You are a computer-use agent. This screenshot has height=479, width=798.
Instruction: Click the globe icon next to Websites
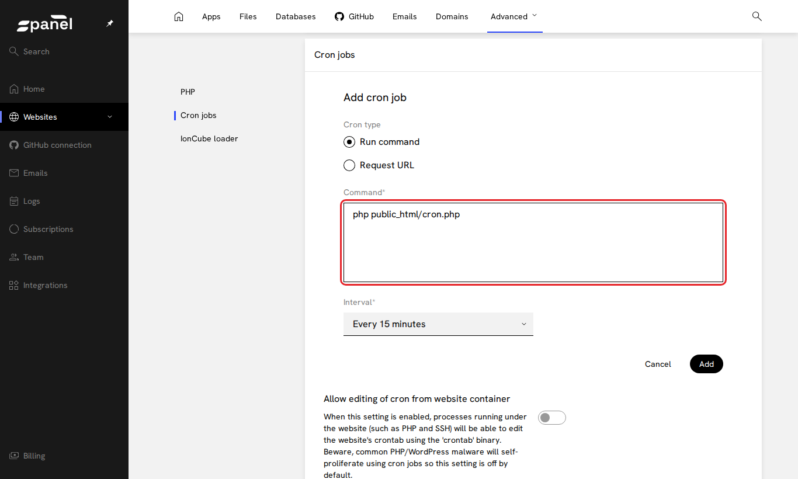point(14,117)
